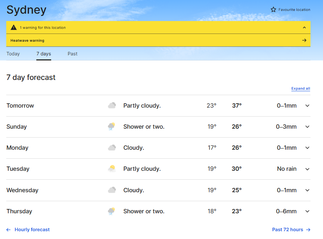Viewport: 323px width, 239px height.
Task: Expand Tomorrow's forecast details
Action: coord(307,106)
